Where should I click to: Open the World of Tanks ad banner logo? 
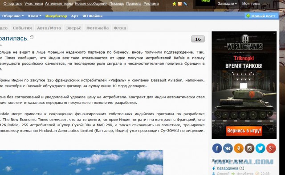pos(245,43)
